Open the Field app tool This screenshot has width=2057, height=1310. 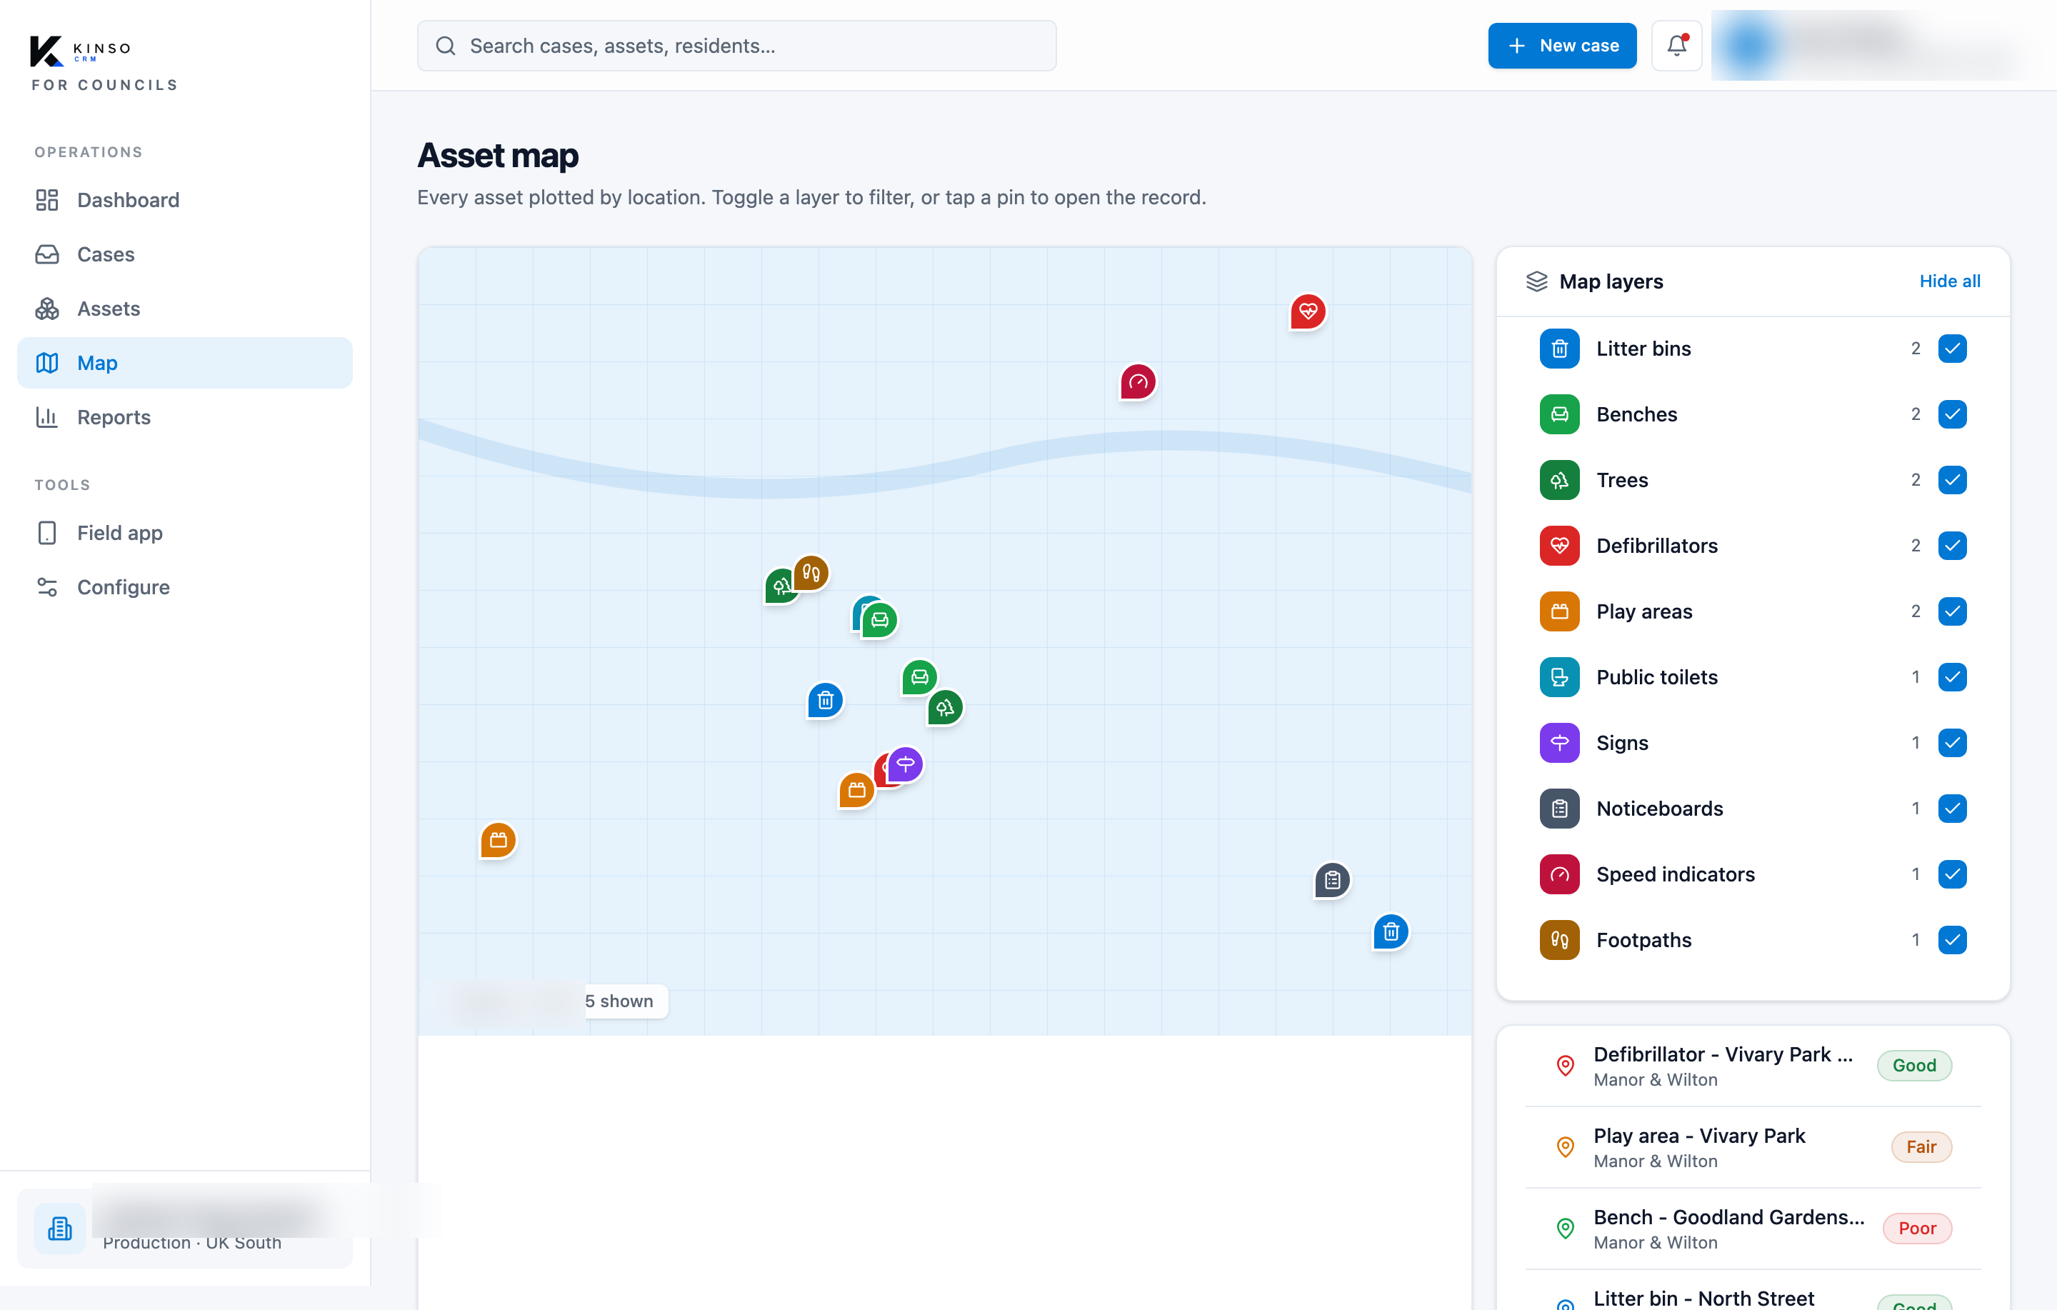(x=184, y=534)
